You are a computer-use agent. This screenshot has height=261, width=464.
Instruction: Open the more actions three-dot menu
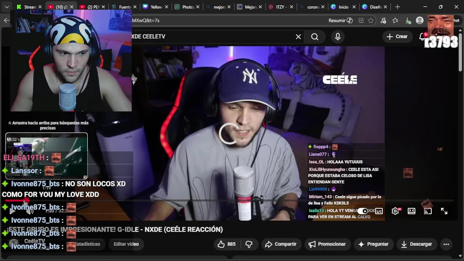[x=446, y=244]
